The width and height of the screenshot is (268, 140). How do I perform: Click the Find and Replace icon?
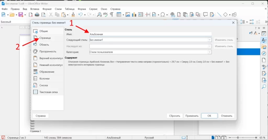99,15
